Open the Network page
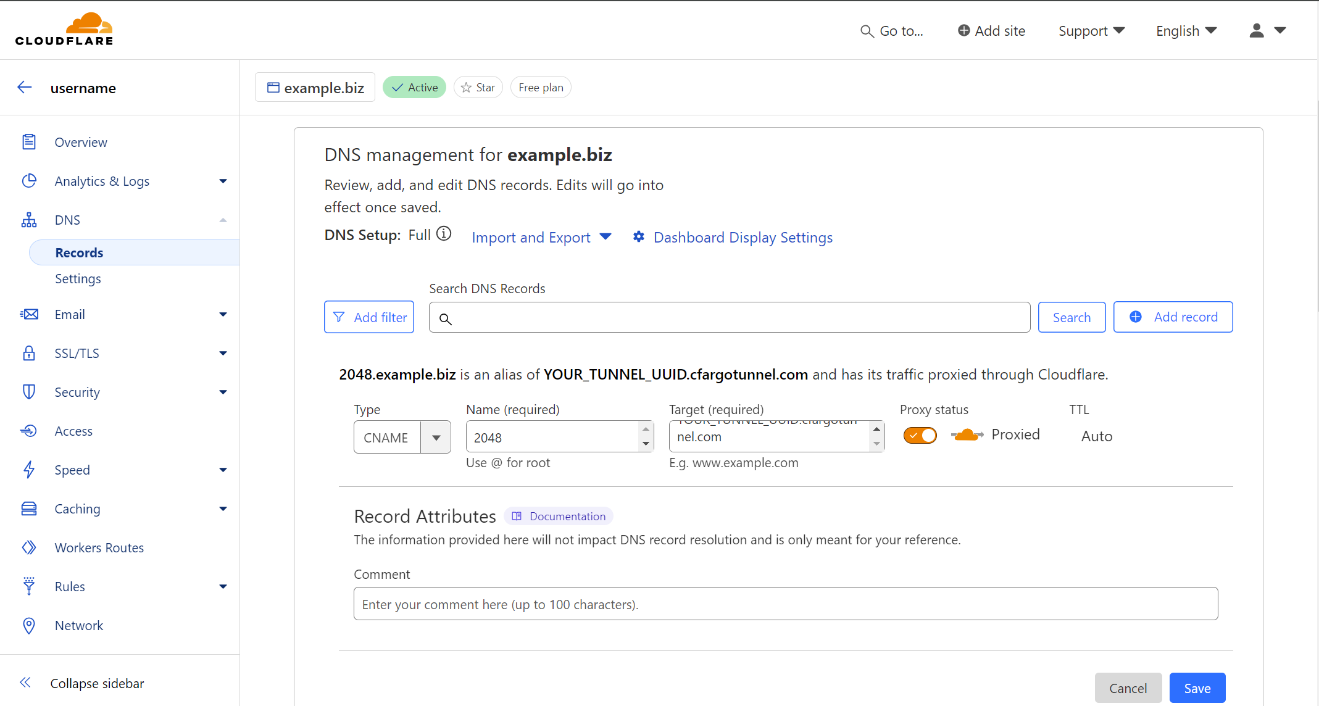Image resolution: width=1319 pixels, height=706 pixels. pyautogui.click(x=78, y=625)
